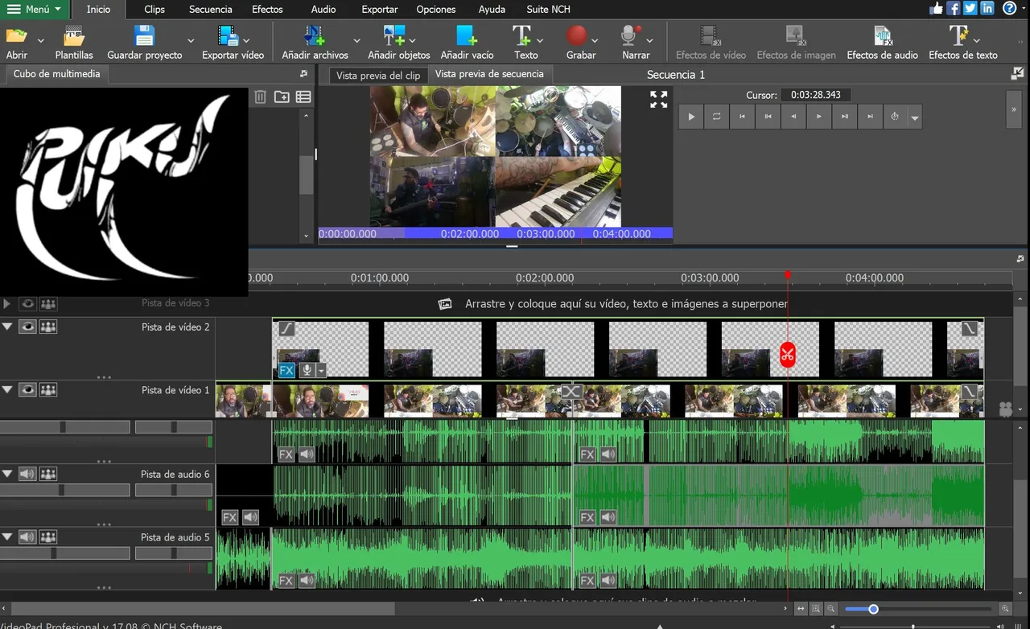Open dropdown arrow next to Grabar
This screenshot has height=629, width=1030.
[595, 40]
